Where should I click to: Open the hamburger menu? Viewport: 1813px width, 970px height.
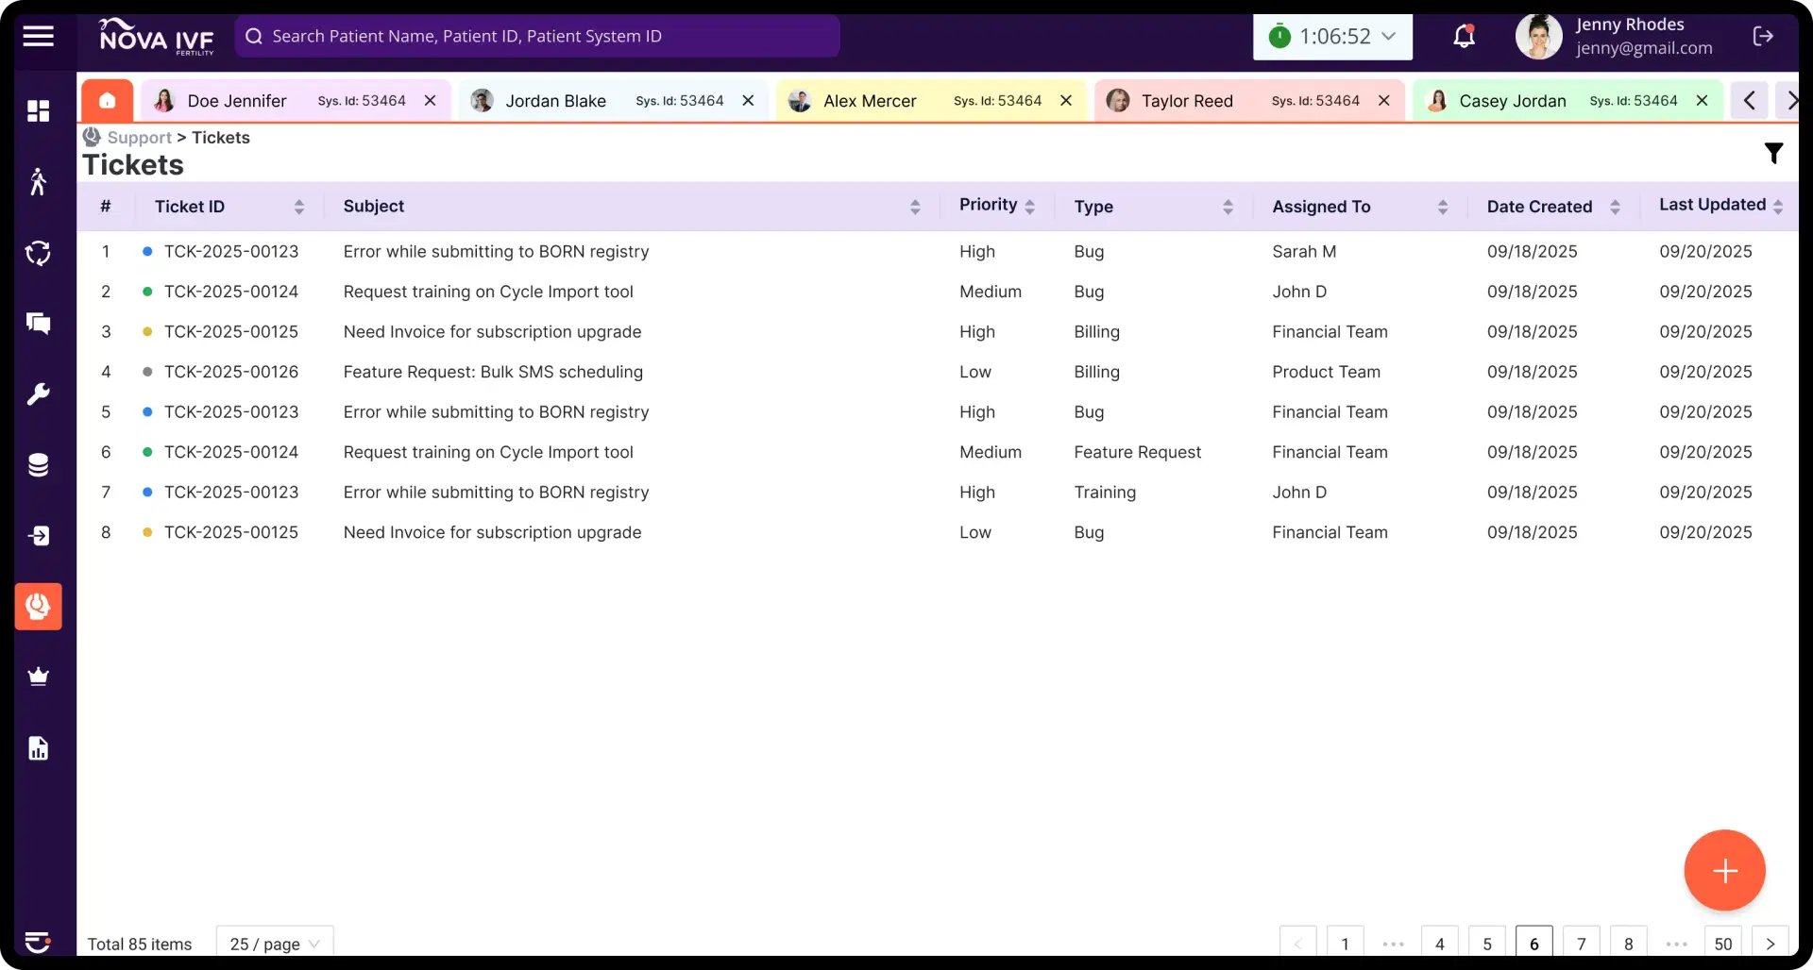[x=39, y=37]
